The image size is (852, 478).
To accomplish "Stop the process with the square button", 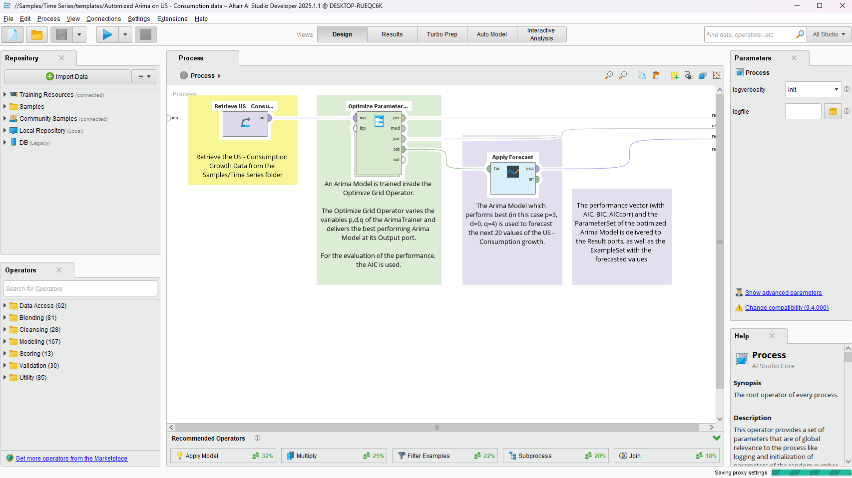I will point(146,34).
